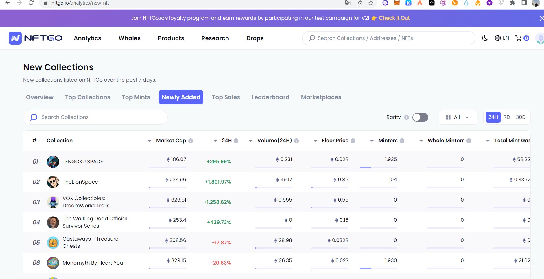Open TENGOKU SPACE collection name
544x279 pixels.
83,162
